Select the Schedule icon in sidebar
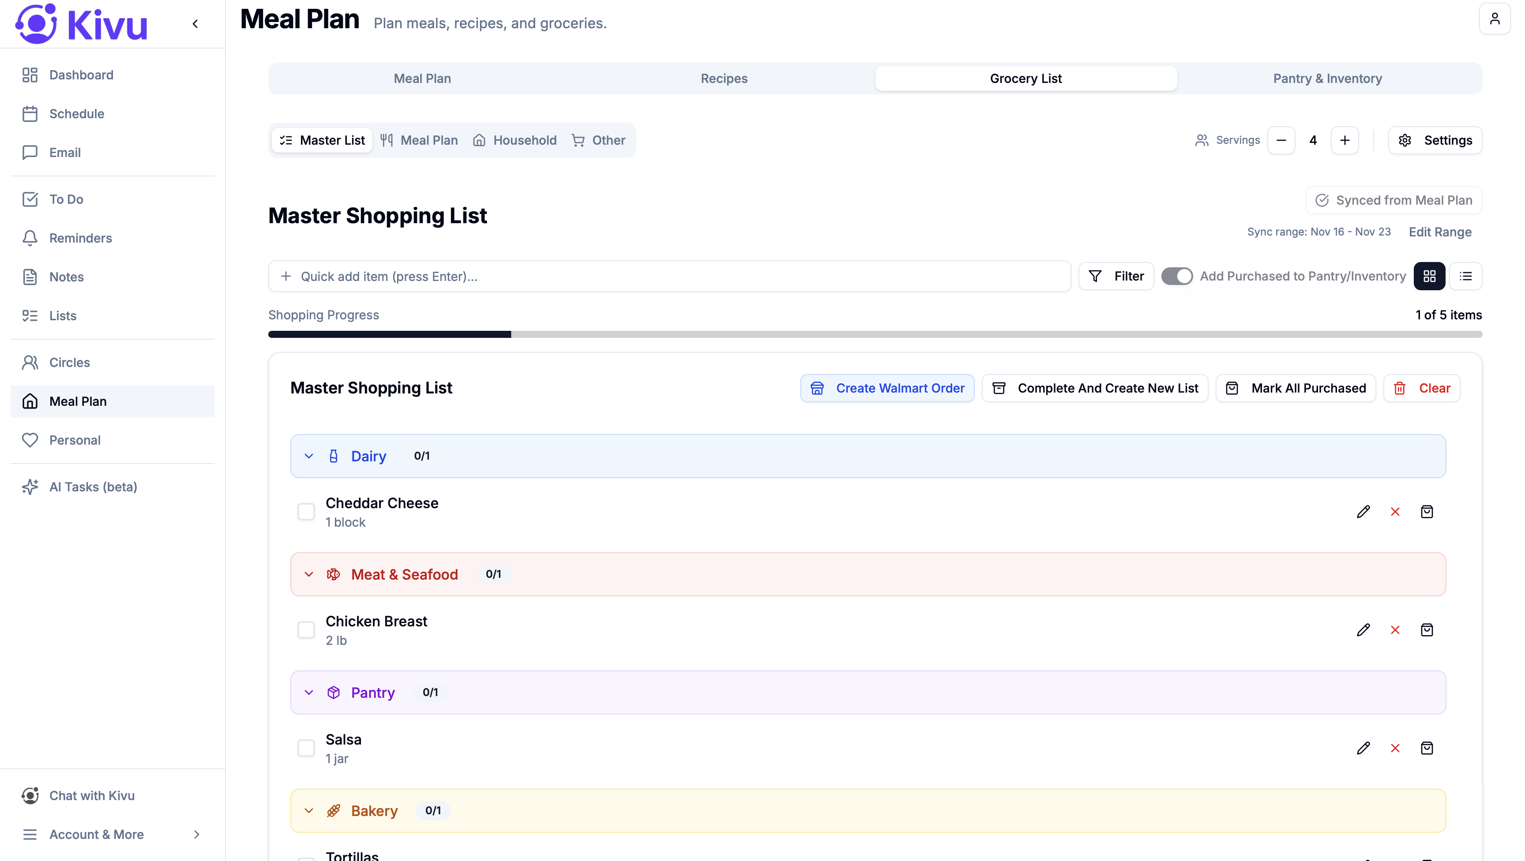The image size is (1525, 861). [31, 114]
